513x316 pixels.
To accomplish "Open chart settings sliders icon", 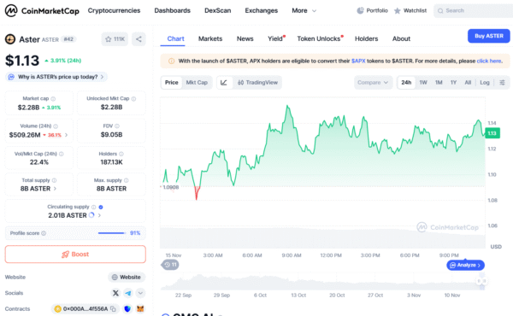I will (x=502, y=83).
